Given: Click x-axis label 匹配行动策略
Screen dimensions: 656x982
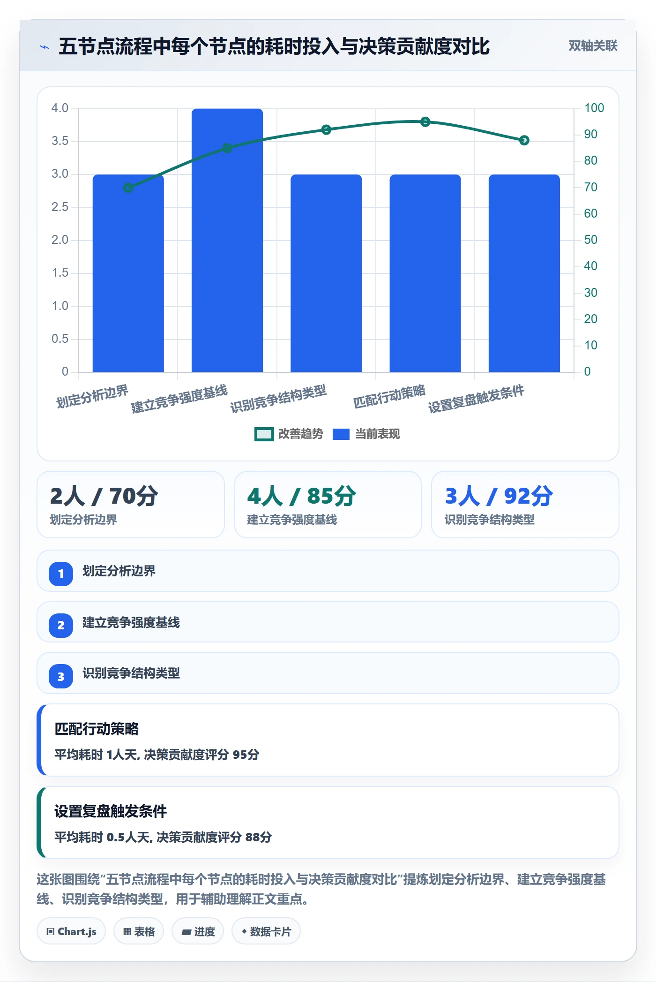Looking at the screenshot, I should (389, 396).
